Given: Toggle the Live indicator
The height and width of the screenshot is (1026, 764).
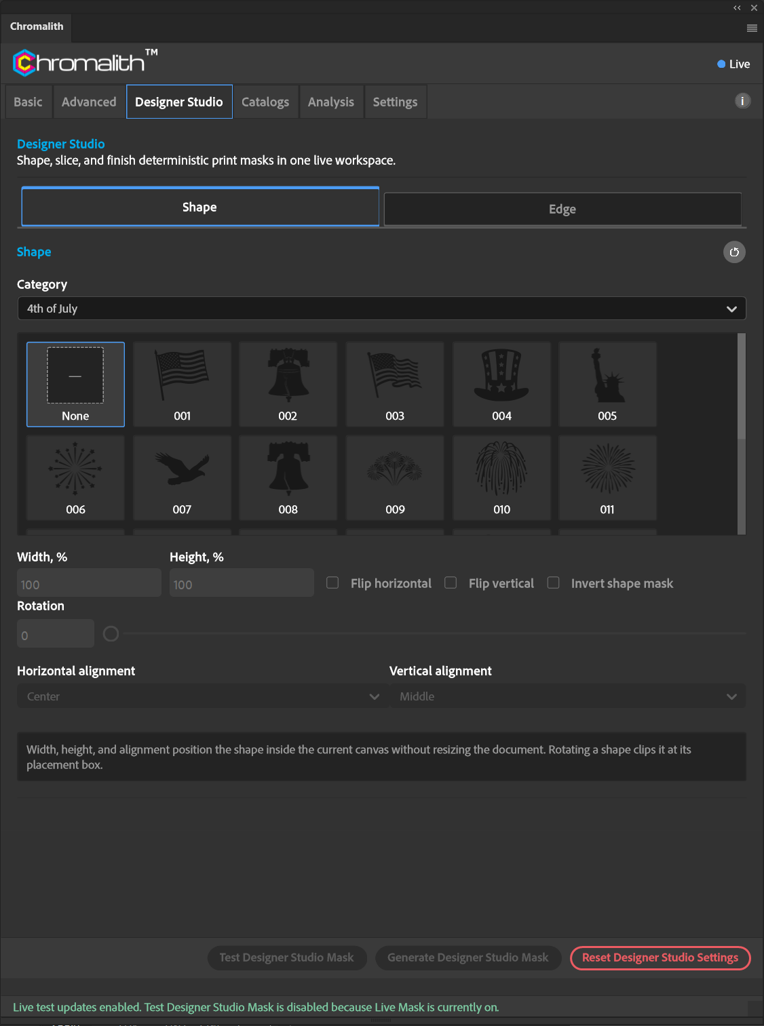Looking at the screenshot, I should 733,64.
